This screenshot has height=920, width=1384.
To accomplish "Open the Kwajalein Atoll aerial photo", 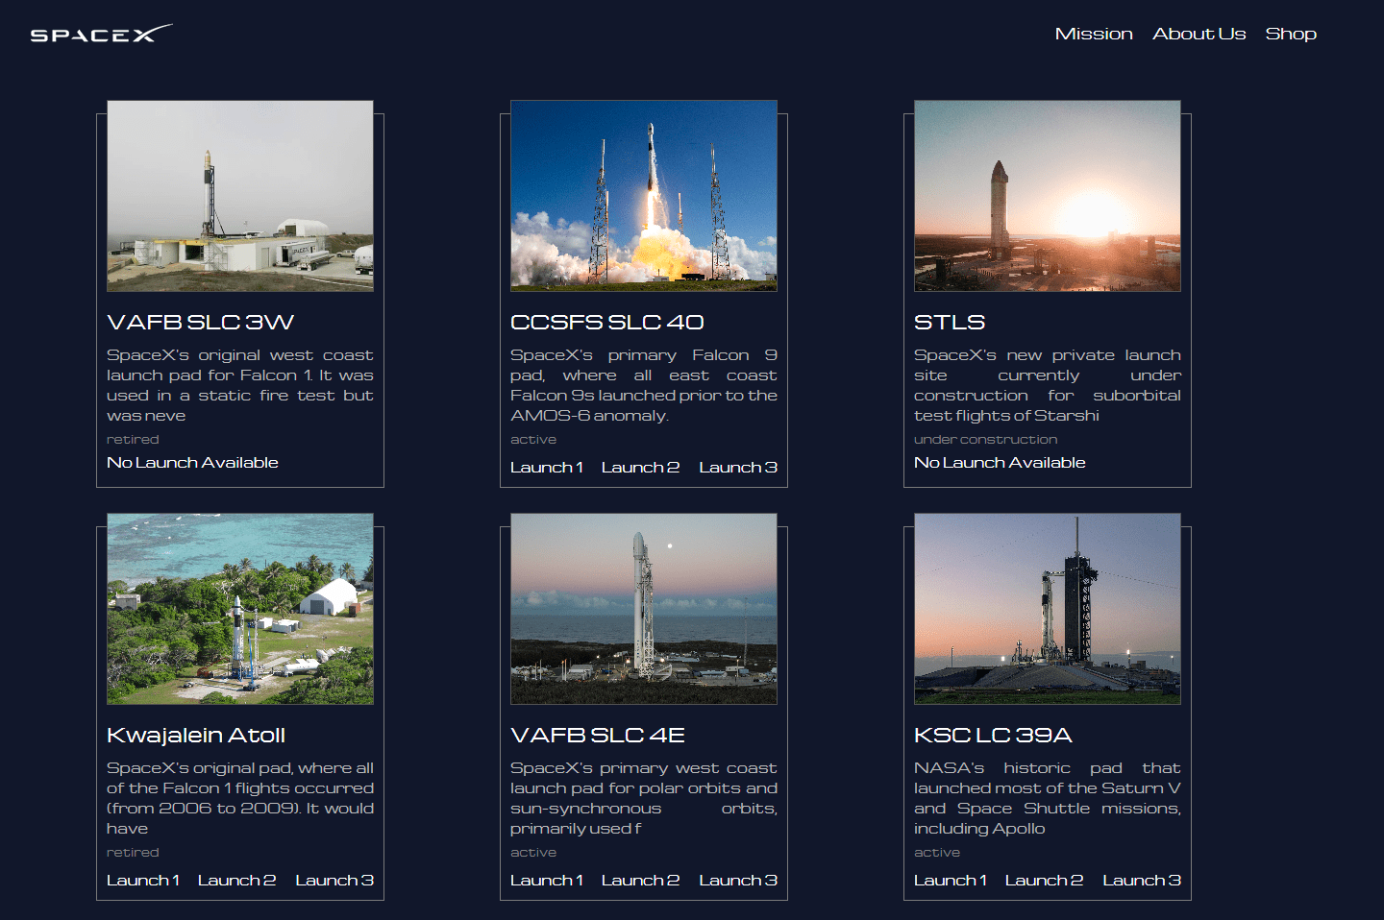I will (240, 609).
